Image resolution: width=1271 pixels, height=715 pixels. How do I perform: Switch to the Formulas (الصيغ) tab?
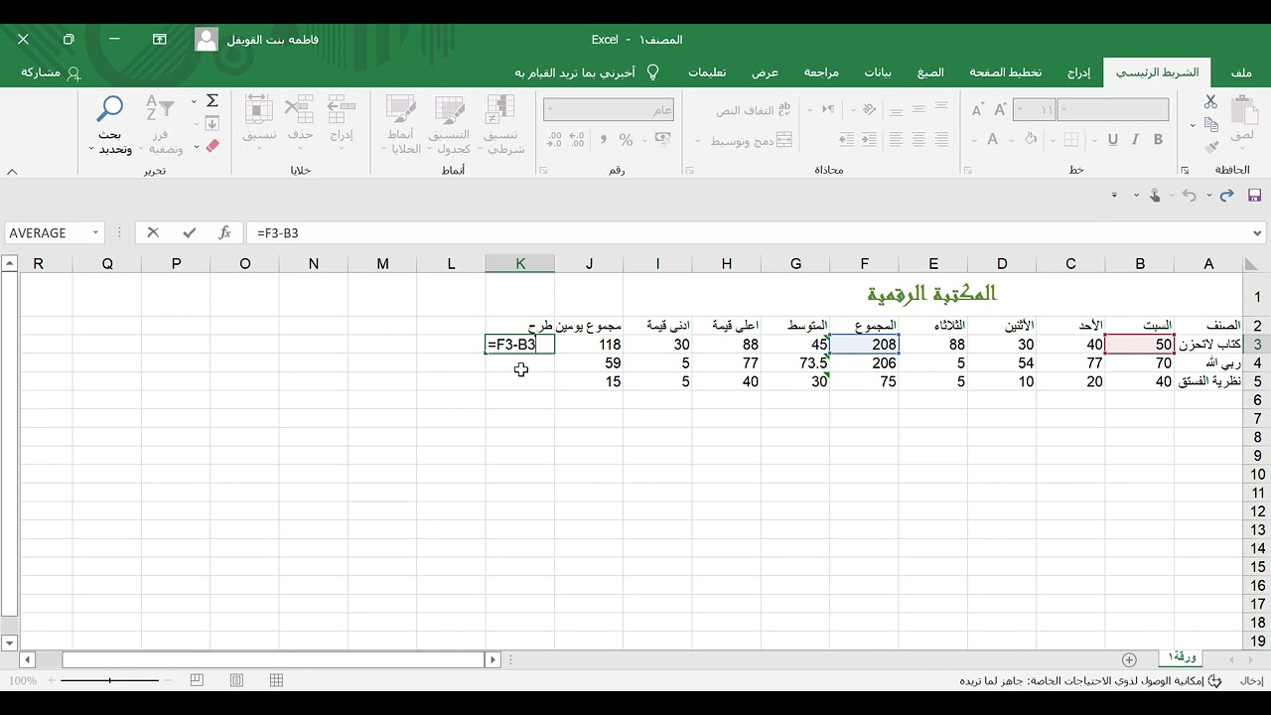(930, 72)
